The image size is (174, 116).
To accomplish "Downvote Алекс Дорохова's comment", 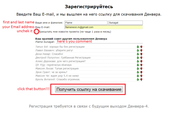I will pyautogui.click(x=141, y=61).
